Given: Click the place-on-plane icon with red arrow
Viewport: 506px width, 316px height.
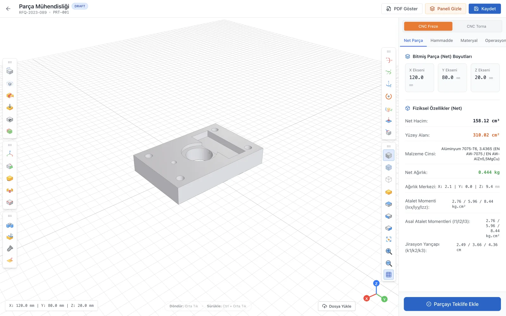Looking at the screenshot, I should tap(389, 120).
